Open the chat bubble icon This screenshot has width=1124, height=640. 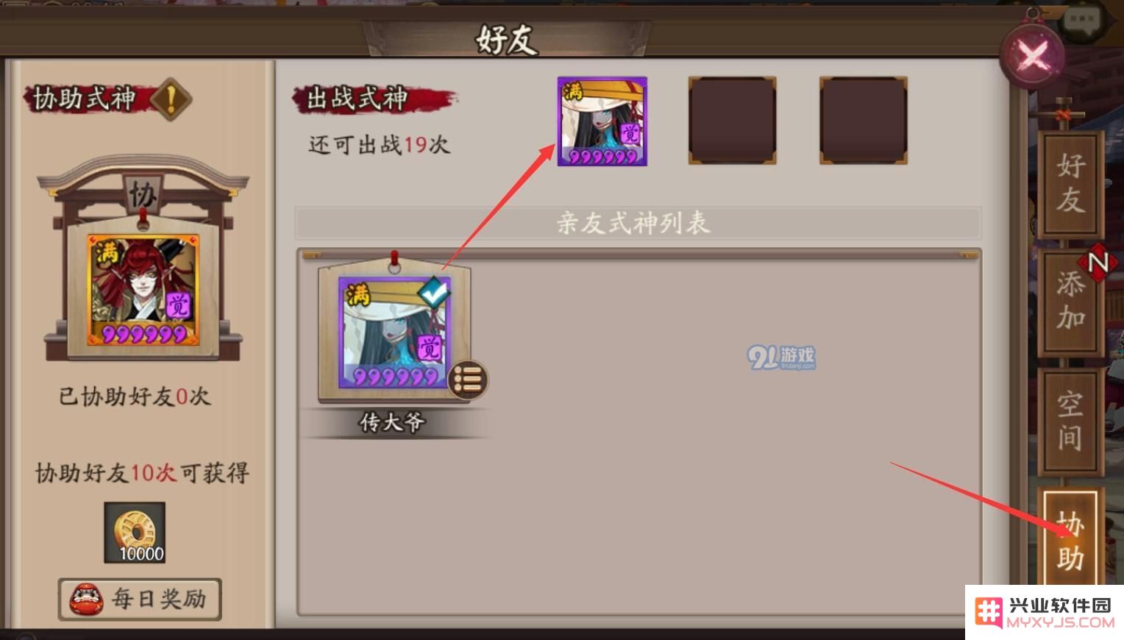(x=1082, y=22)
